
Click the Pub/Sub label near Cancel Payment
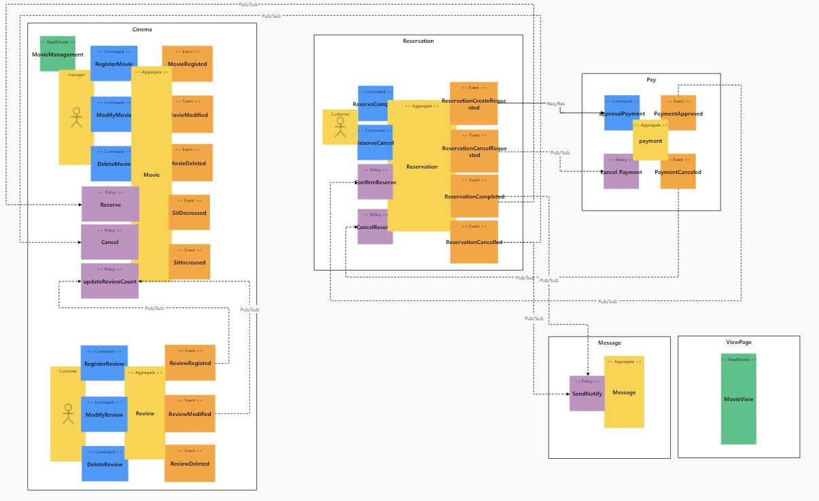click(x=560, y=153)
